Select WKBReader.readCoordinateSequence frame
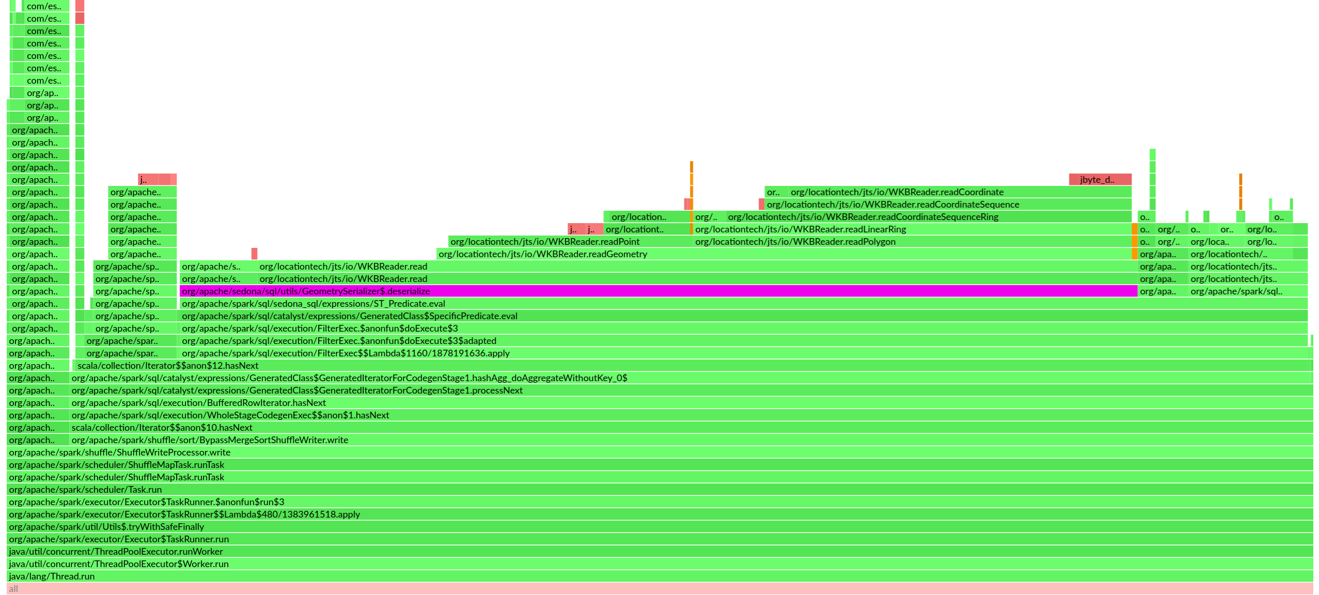1319x595 pixels. click(x=948, y=205)
